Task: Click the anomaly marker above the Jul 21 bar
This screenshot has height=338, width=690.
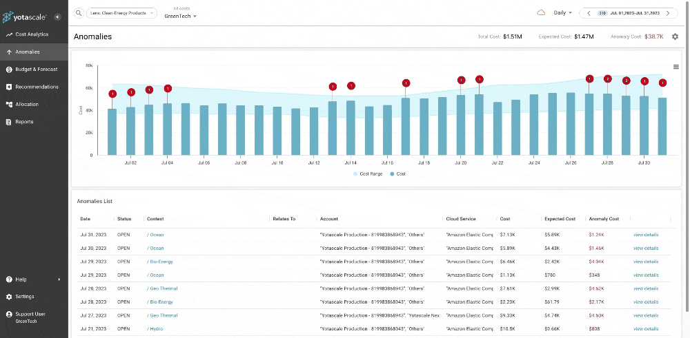Action: (x=480, y=79)
